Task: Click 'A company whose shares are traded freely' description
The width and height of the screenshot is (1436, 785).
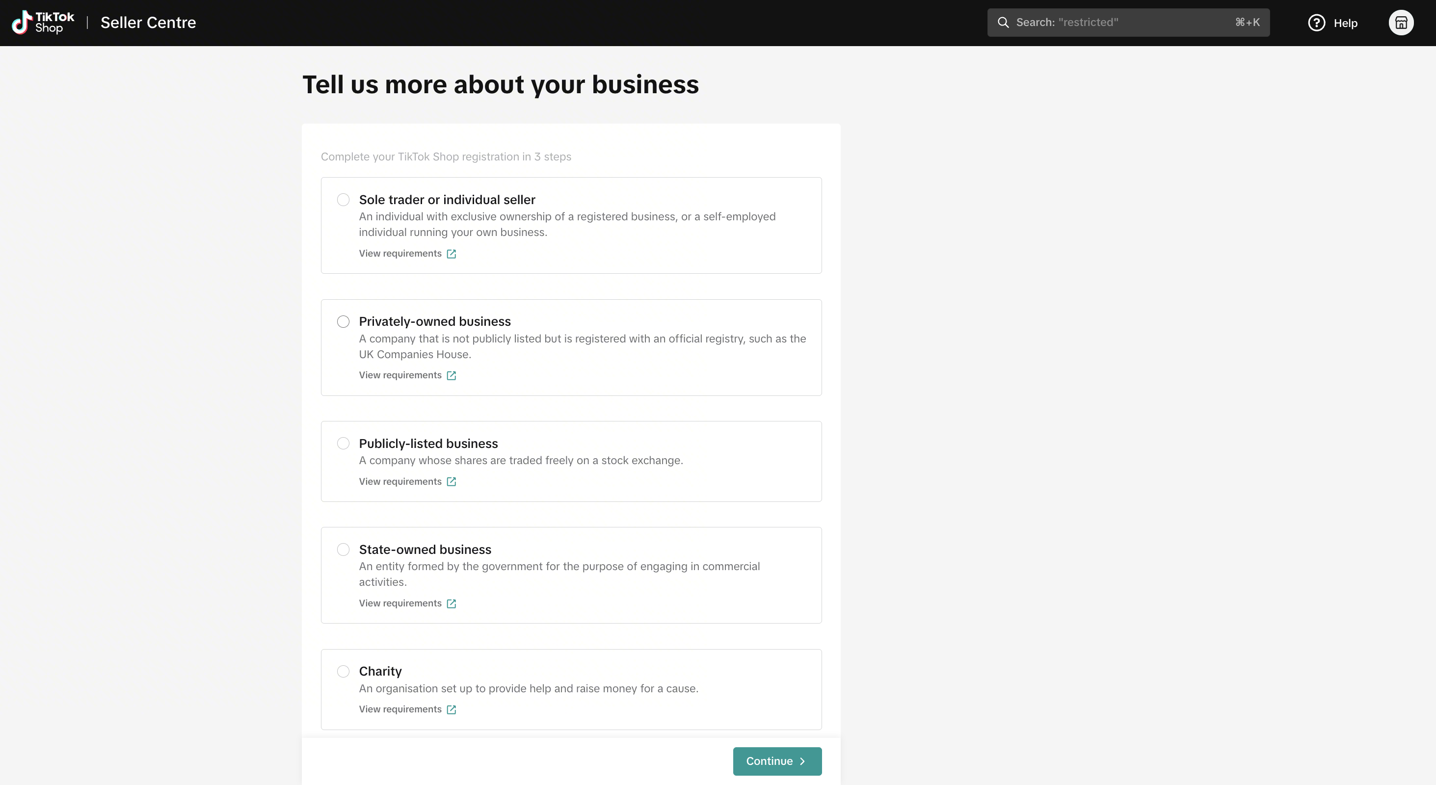Action: [521, 460]
